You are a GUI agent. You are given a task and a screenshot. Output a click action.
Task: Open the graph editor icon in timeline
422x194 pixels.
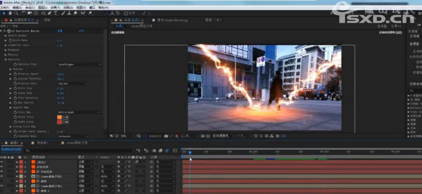pos(175,151)
